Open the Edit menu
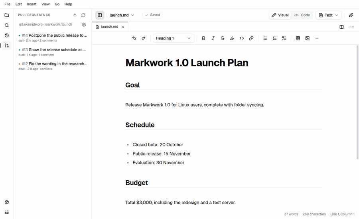The height and width of the screenshot is (219, 359). tap(18, 4)
